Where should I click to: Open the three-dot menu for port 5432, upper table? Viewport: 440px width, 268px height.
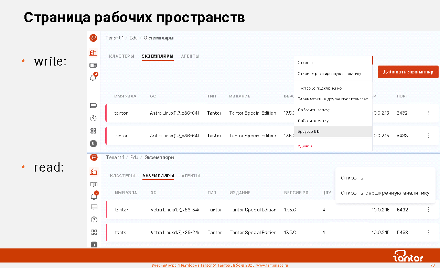click(x=428, y=113)
